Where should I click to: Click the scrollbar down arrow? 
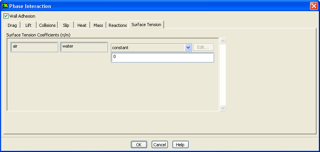click(223, 108)
